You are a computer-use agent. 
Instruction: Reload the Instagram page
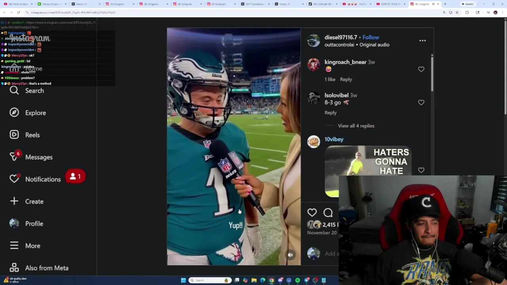[x=18, y=12]
